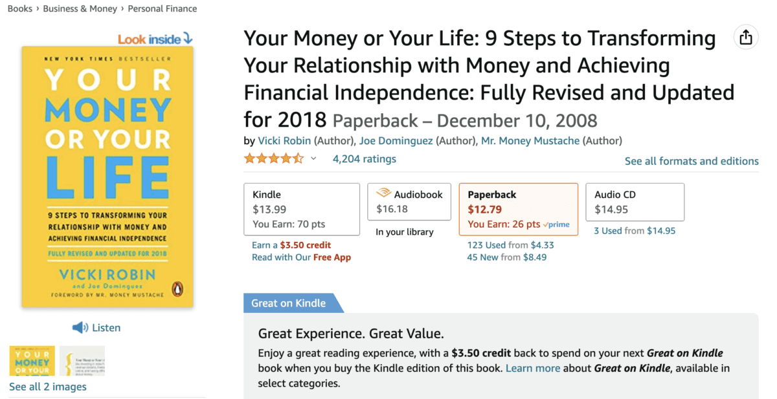Screen dimensions: 777x399
Task: Open the Mr. Money Mustache author link
Action: [530, 140]
